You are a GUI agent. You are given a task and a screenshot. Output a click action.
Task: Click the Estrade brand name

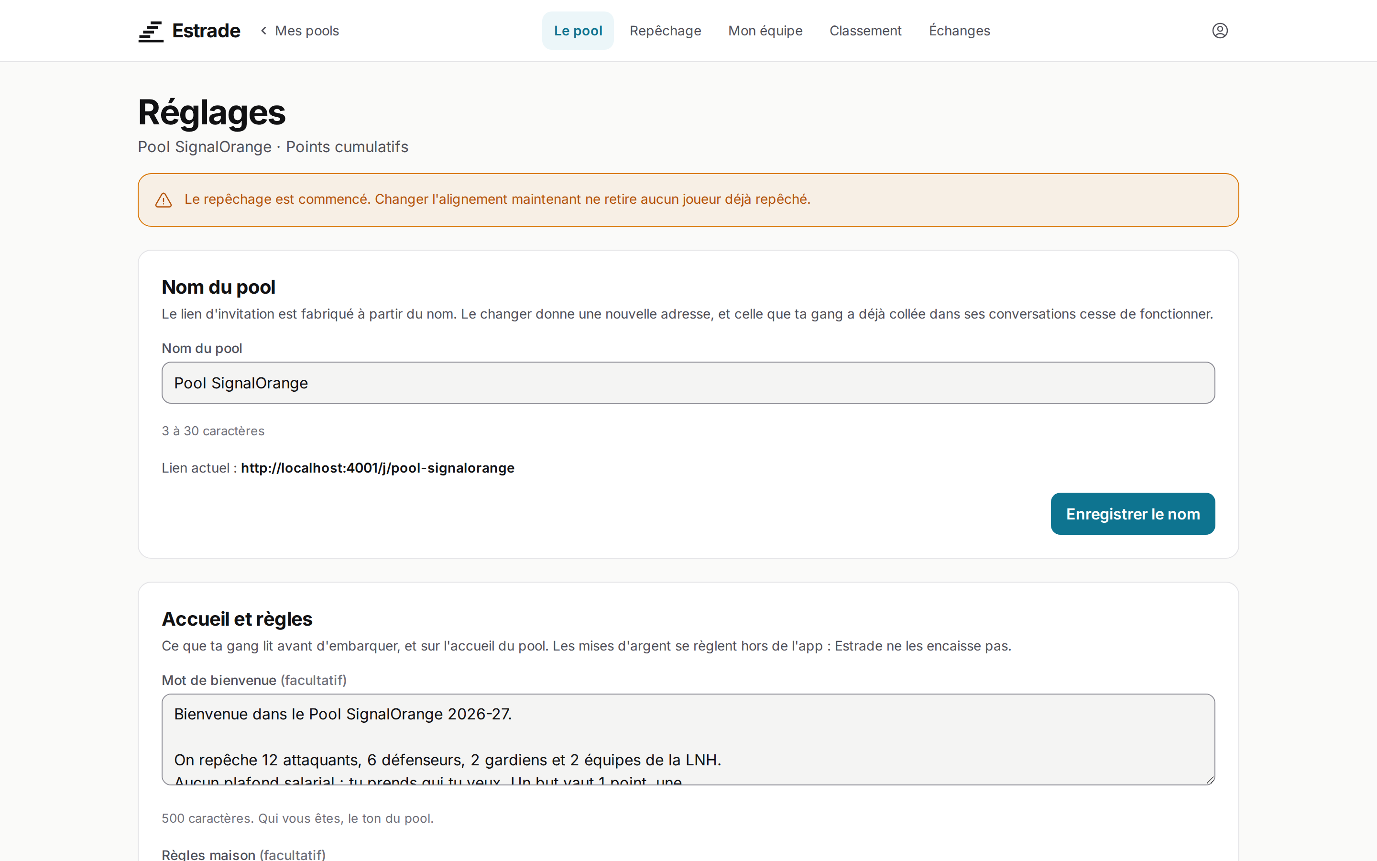(x=206, y=31)
